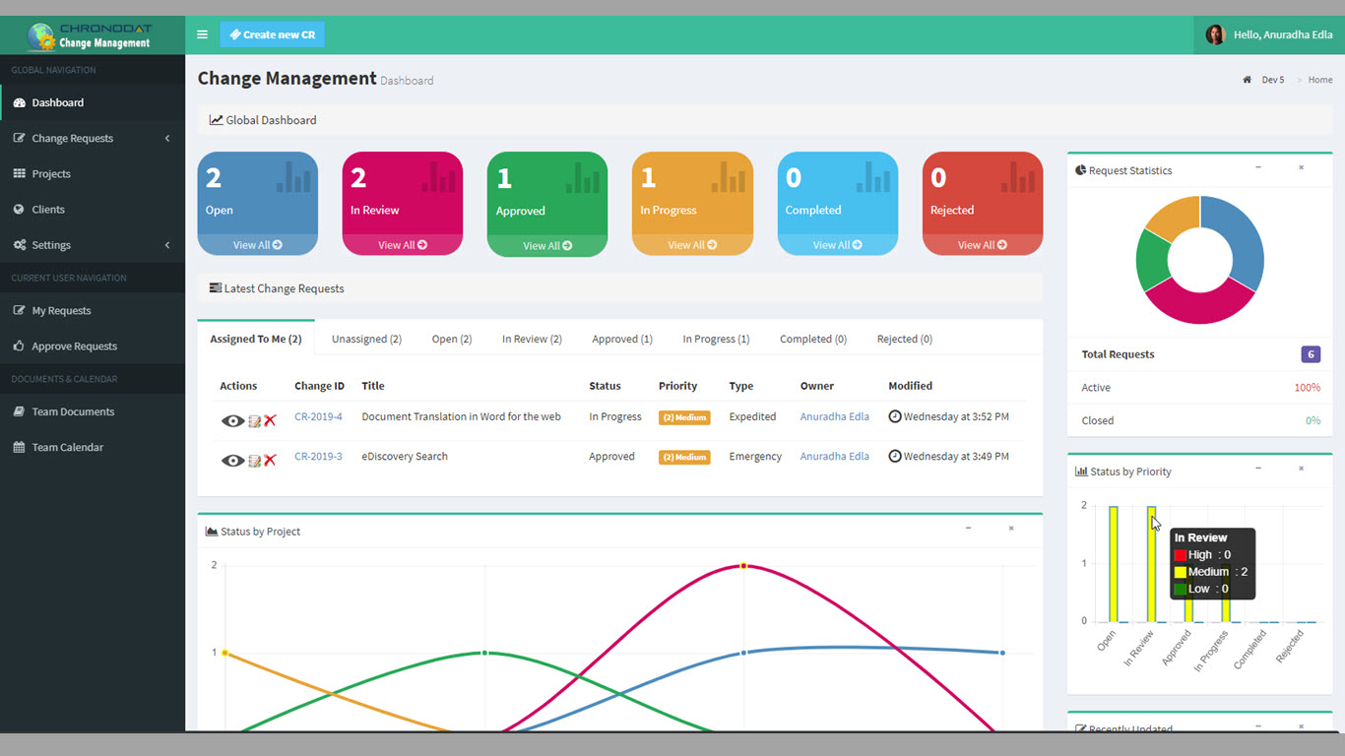
Task: Delete CR-2019-4 with the red X
Action: 270,420
